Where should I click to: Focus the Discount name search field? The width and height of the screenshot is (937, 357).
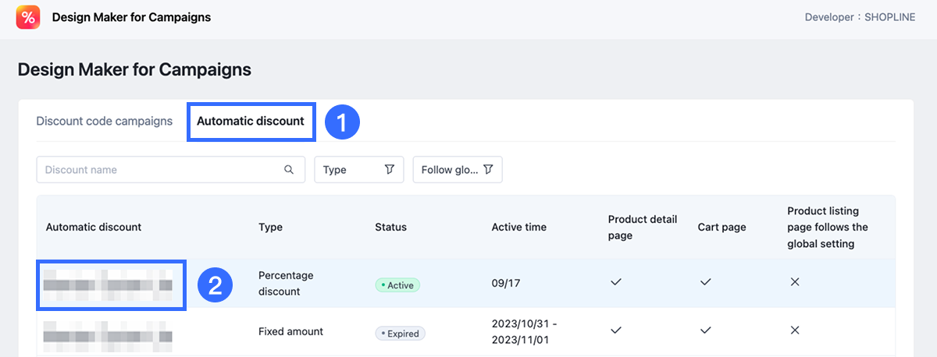click(x=160, y=170)
